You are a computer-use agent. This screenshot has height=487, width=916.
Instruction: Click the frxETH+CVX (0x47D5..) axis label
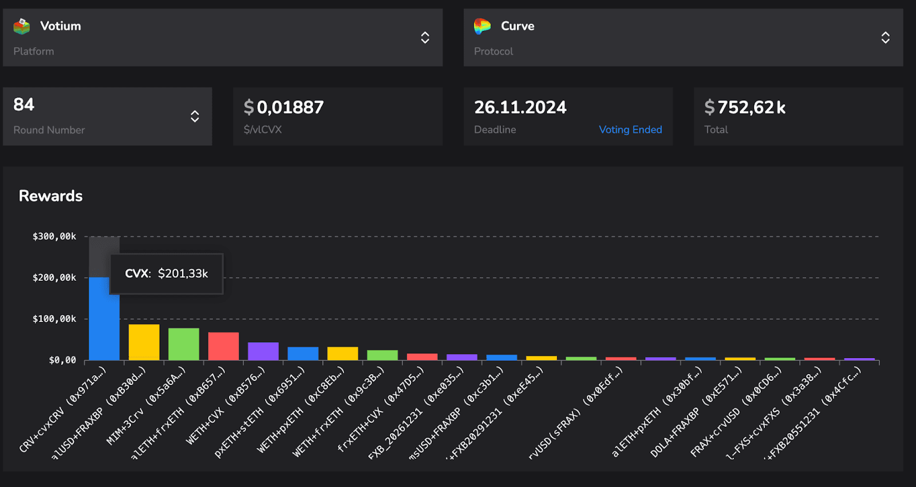[x=381, y=409]
